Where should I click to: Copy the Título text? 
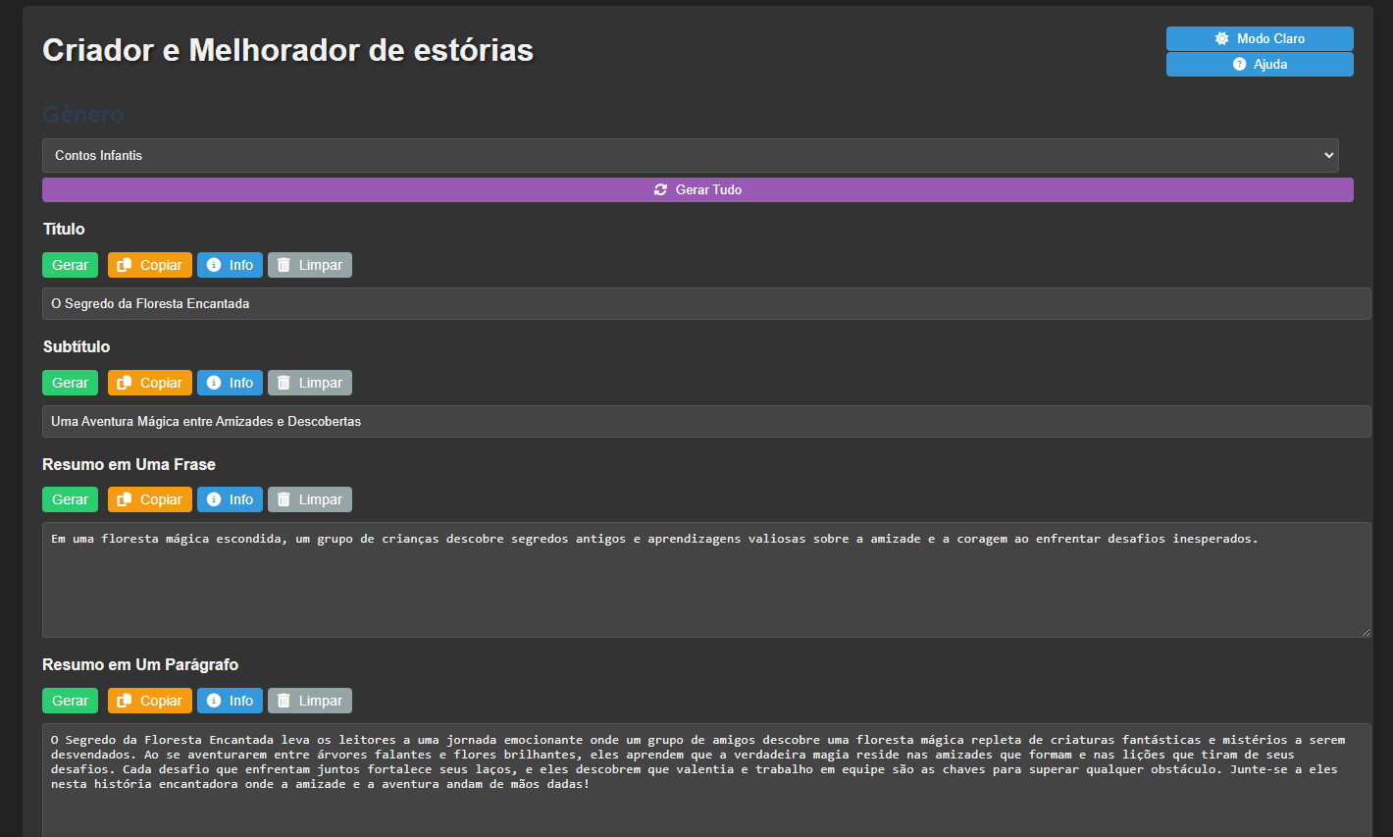click(x=150, y=265)
